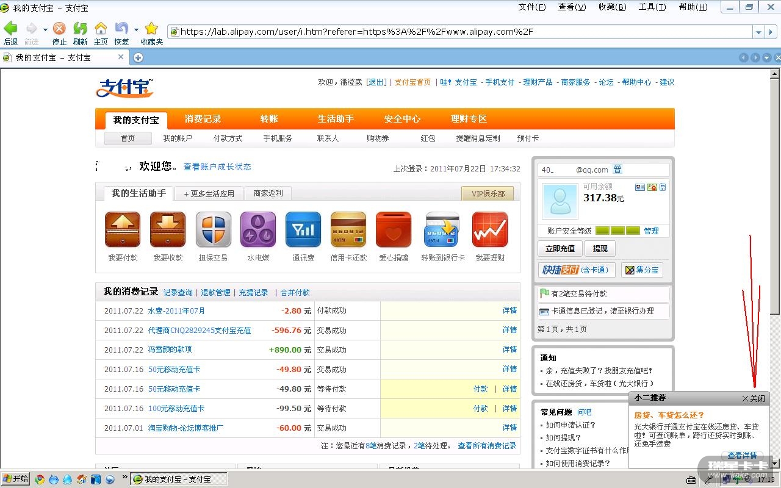This screenshot has width=781, height=488.
Task: Open the tab list dropdown arrow
Action: pos(766,58)
